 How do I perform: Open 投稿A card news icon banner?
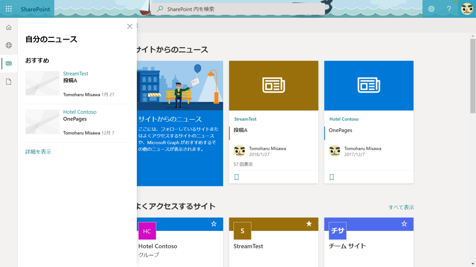274,85
